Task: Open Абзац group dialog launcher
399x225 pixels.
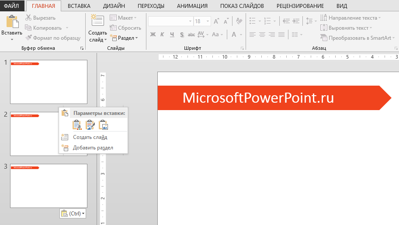Action: pos(396,48)
